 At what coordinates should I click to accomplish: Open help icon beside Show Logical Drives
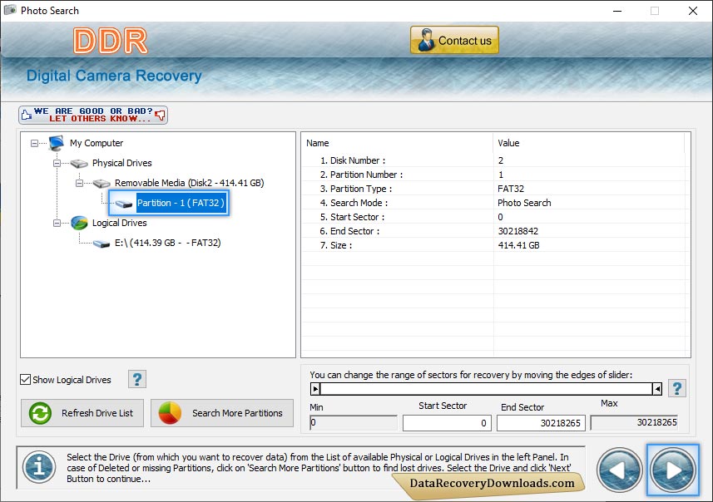137,379
